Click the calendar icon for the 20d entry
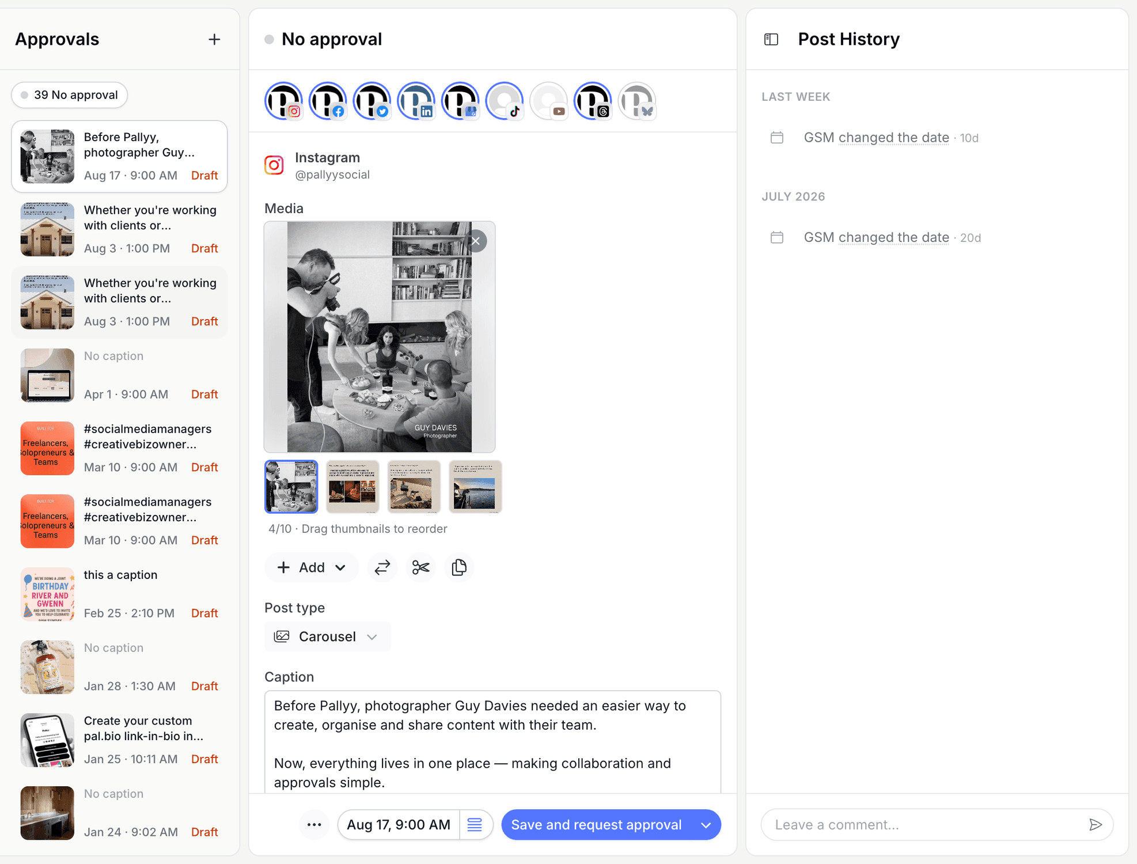This screenshot has height=864, width=1137. coord(777,237)
